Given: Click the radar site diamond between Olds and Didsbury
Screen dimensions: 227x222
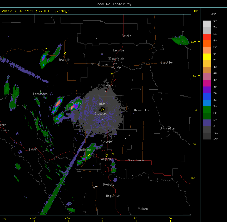Looking at the screenshot, I should (x=102, y=110).
